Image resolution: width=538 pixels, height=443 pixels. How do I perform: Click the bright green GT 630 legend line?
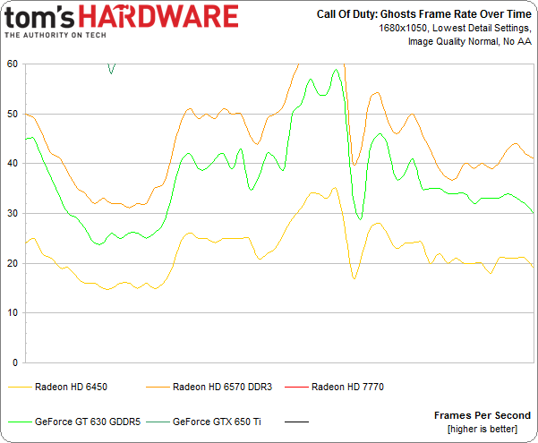[20, 422]
